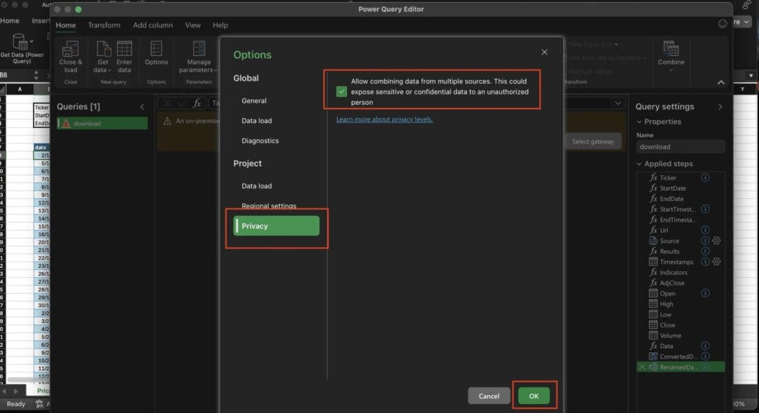The image size is (759, 413).
Task: Open the Get data ribbon icon
Action: (x=103, y=49)
